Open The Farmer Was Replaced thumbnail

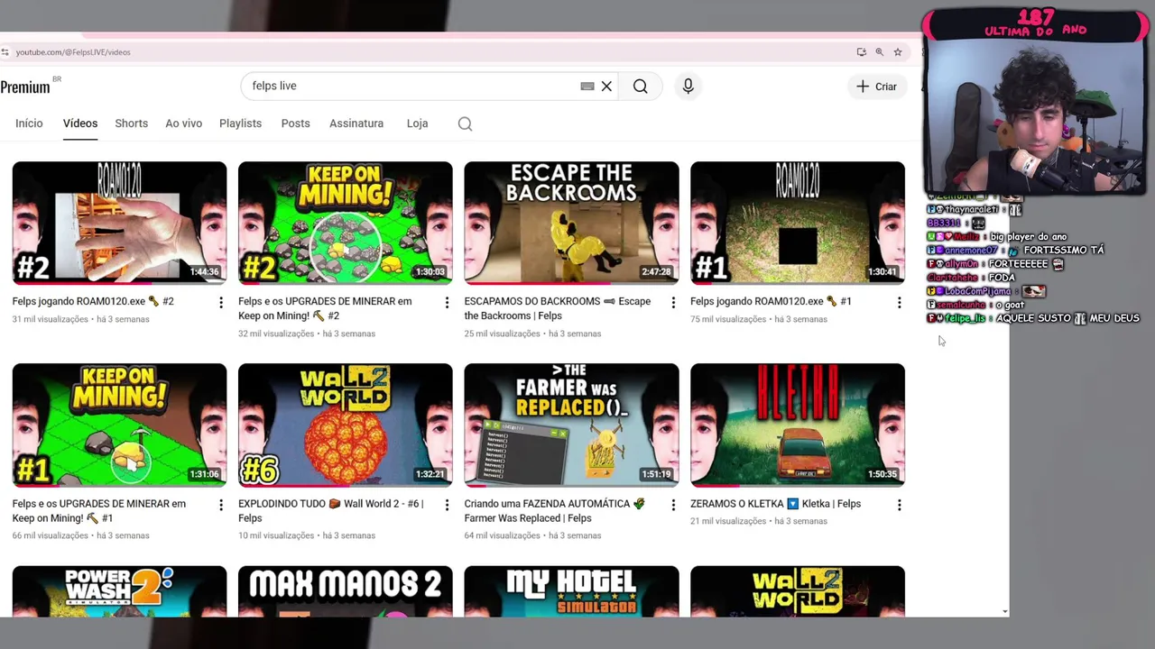click(x=571, y=425)
